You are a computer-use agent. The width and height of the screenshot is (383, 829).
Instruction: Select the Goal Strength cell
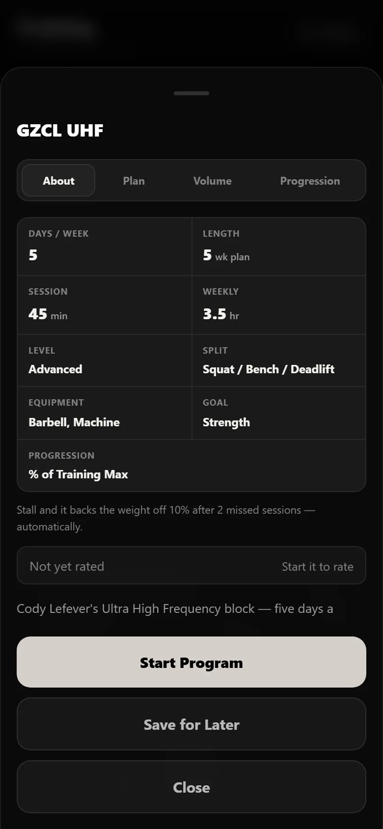point(279,413)
